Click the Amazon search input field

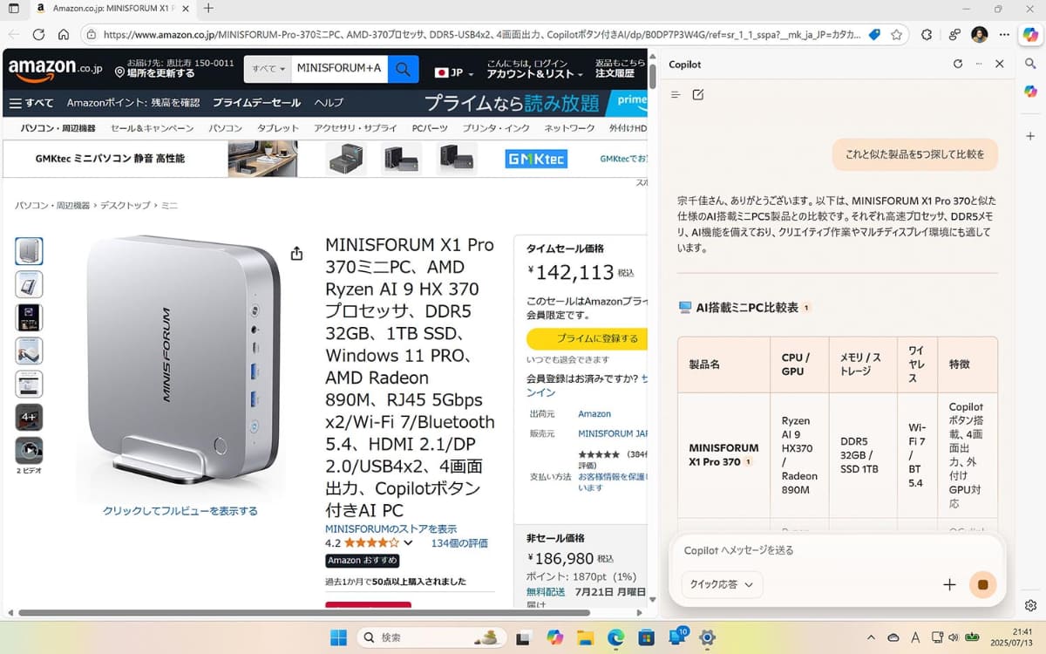point(340,69)
